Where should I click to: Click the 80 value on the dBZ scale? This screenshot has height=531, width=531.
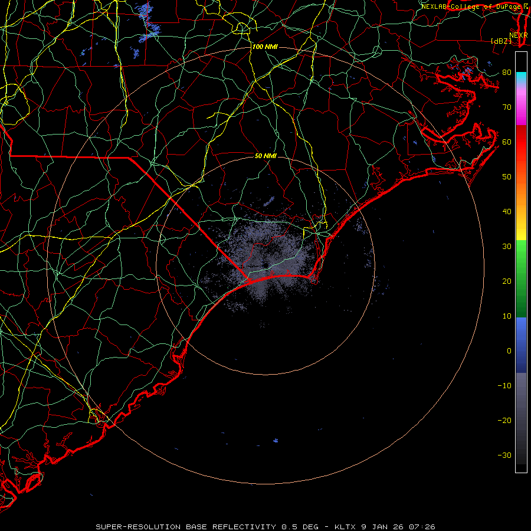point(507,72)
